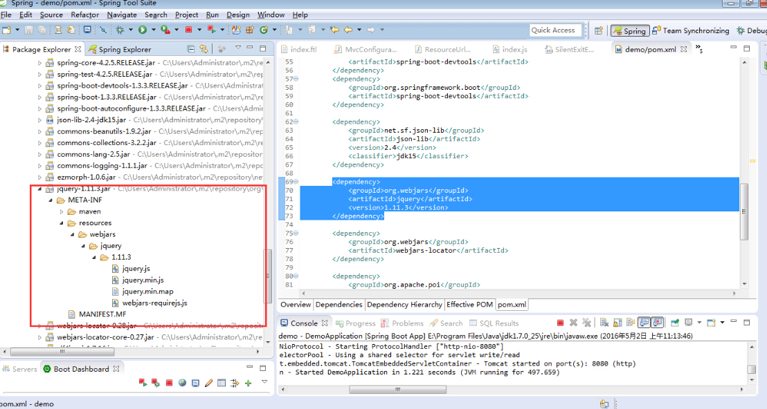Open browser globe icon in Boot Dashboard
Image resolution: width=767 pixels, height=409 pixels.
click(x=182, y=383)
